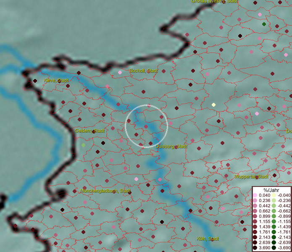
Task: Click the 'Bocholt, Stadt' map label
Action: point(144,71)
